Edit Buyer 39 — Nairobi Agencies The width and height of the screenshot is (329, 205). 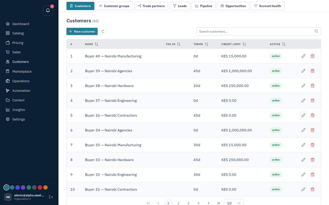[303, 71]
